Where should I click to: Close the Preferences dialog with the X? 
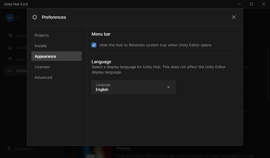click(x=234, y=17)
